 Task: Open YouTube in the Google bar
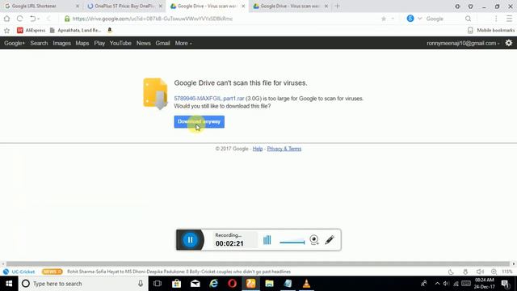120,43
